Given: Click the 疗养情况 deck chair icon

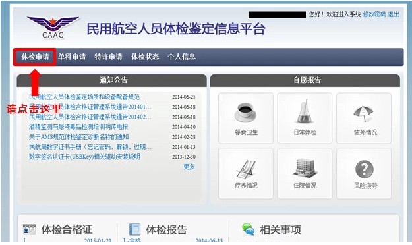Looking at the screenshot, I should point(245,169).
